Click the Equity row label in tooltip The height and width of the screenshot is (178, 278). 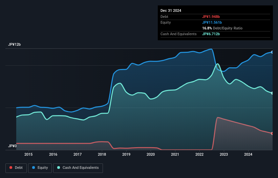[x=166, y=22]
